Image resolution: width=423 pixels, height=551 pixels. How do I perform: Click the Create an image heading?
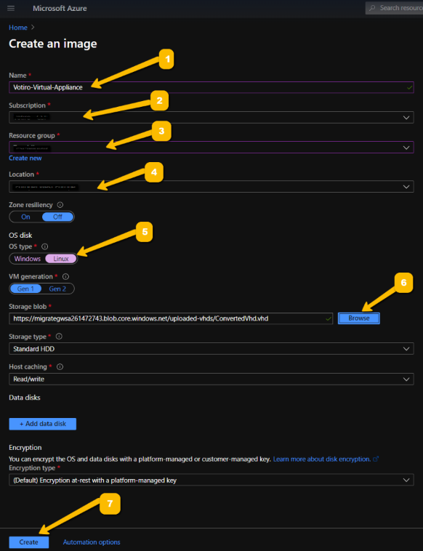point(53,44)
